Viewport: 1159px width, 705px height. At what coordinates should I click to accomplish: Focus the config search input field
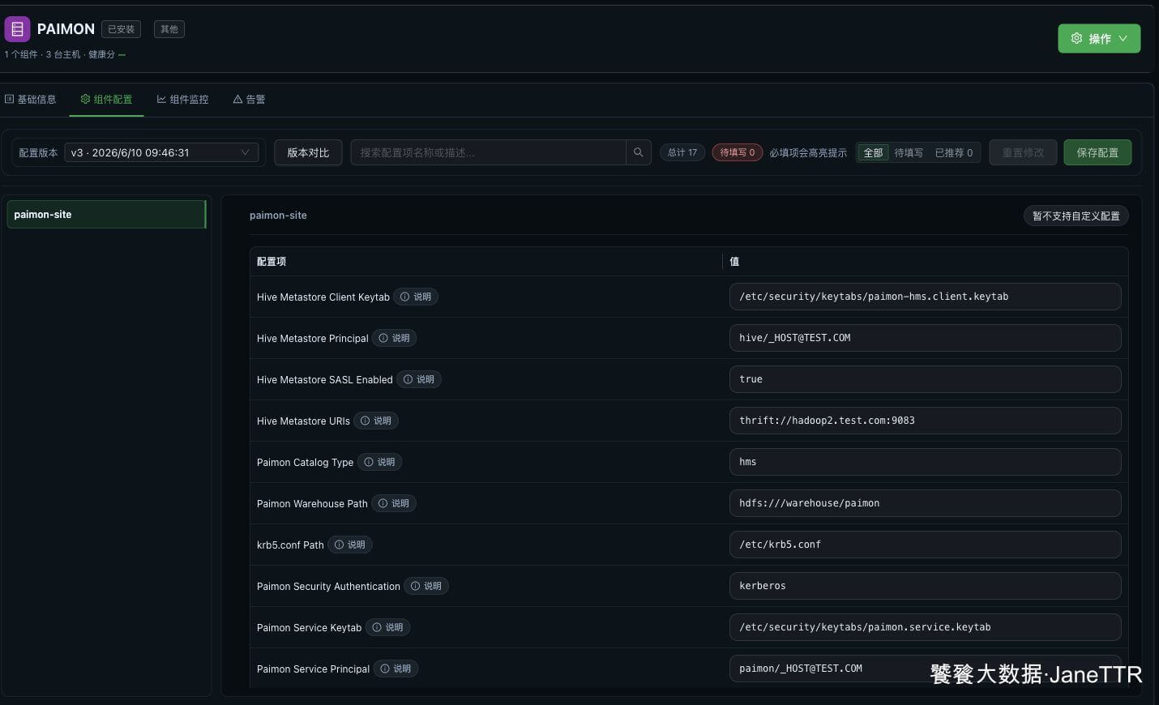pos(488,152)
